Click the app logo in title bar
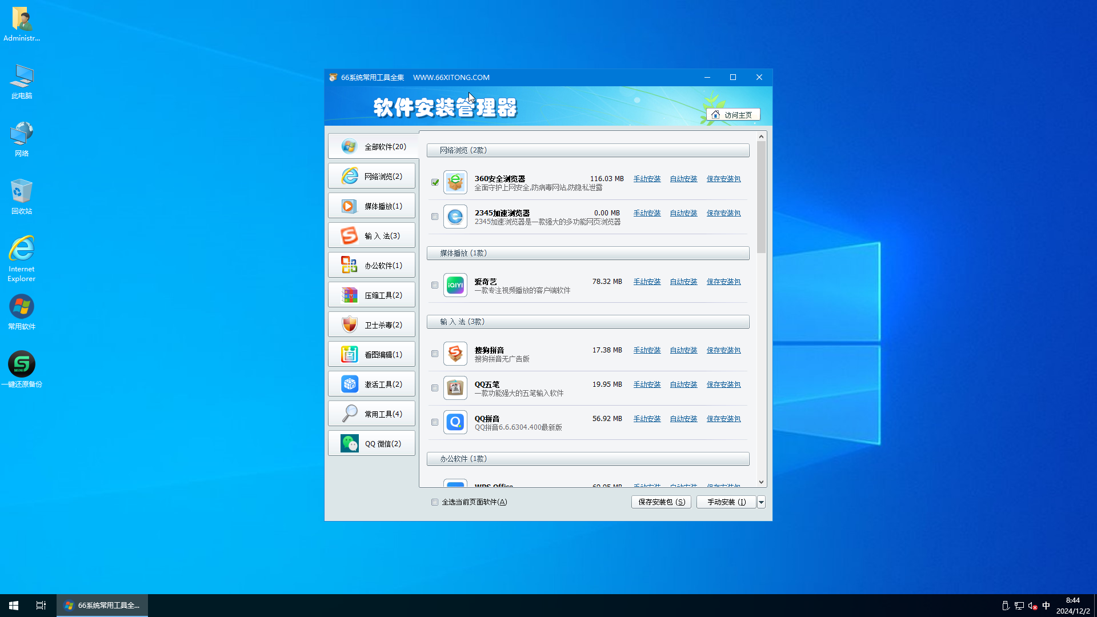The image size is (1097, 617). (x=333, y=77)
